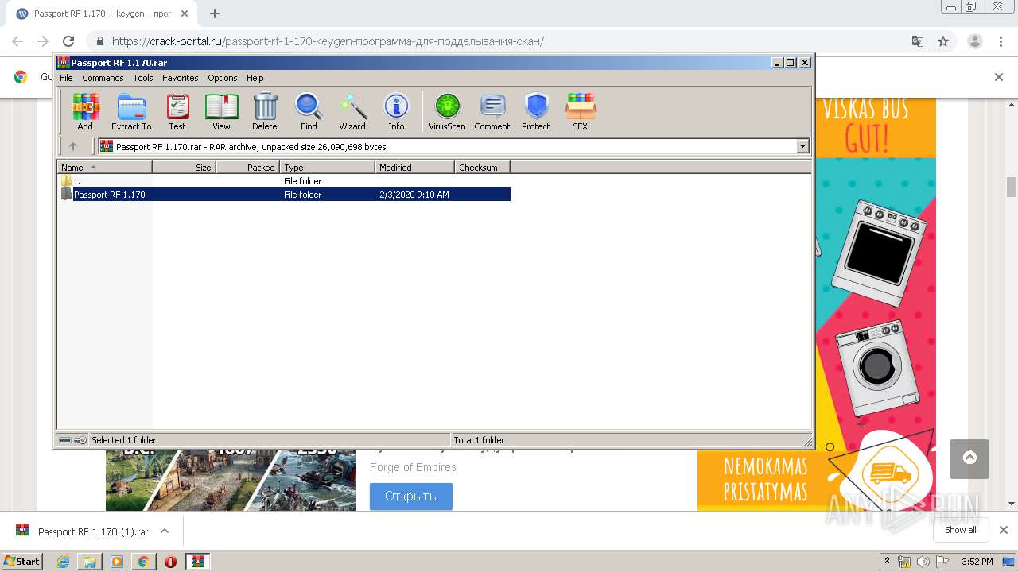The width and height of the screenshot is (1018, 572).
Task: Reload the crack-portal.ru page
Action: pyautogui.click(x=68, y=41)
